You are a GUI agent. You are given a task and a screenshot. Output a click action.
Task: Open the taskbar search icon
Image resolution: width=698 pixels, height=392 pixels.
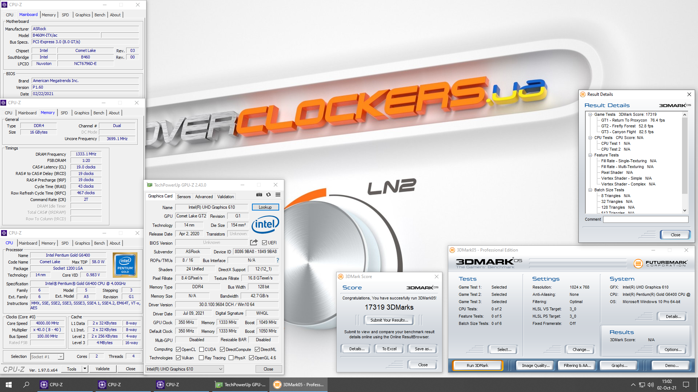coord(26,385)
